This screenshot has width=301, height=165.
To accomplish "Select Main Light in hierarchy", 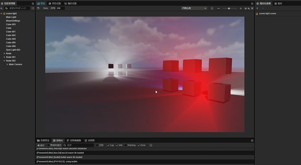I will (11, 17).
